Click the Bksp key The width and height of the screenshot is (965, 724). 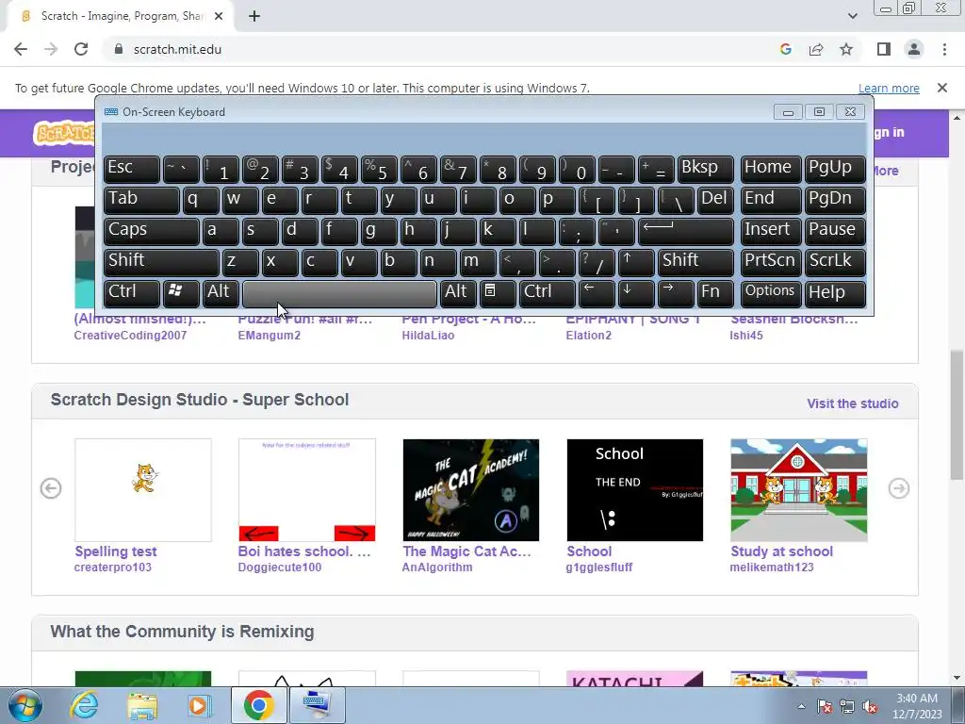(705, 170)
